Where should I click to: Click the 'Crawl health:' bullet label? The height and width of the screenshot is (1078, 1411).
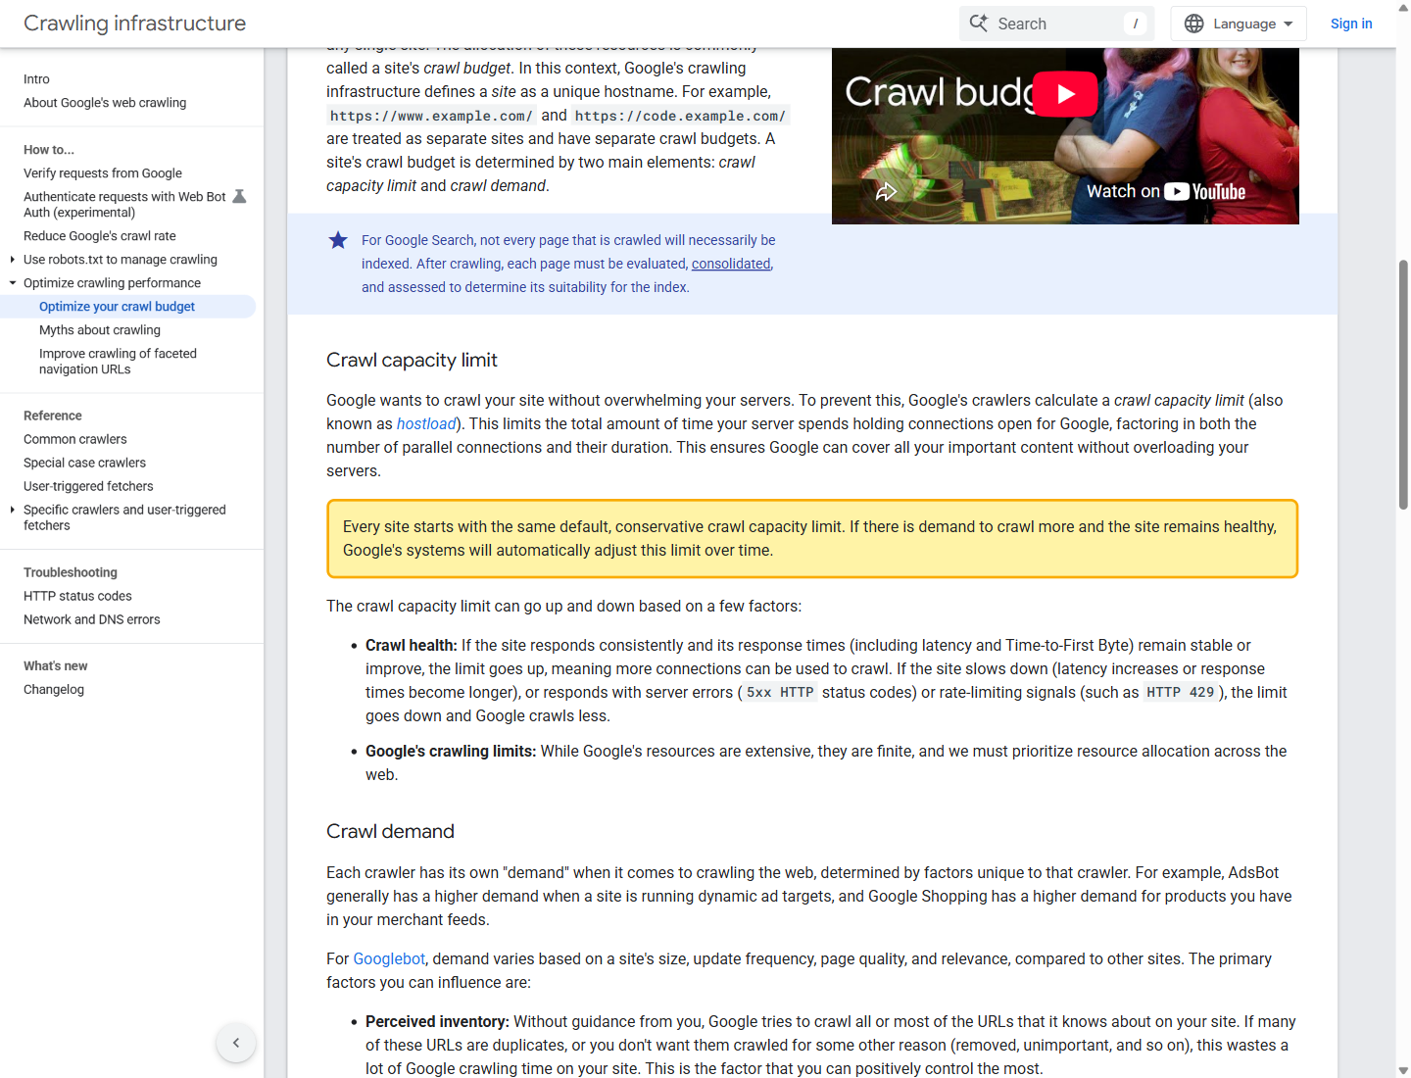point(412,646)
